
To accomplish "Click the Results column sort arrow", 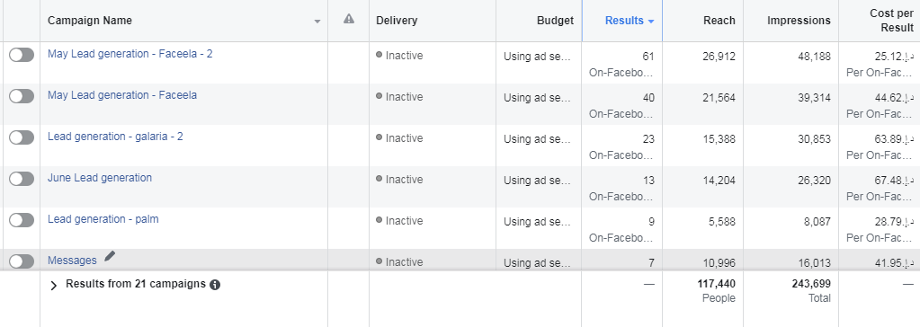I will 651,22.
